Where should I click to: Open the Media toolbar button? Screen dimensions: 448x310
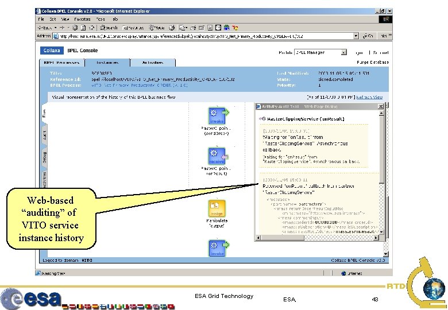pyautogui.click(x=157, y=28)
